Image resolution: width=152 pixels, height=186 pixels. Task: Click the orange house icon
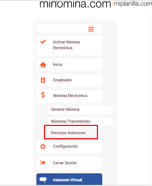[x=43, y=65]
